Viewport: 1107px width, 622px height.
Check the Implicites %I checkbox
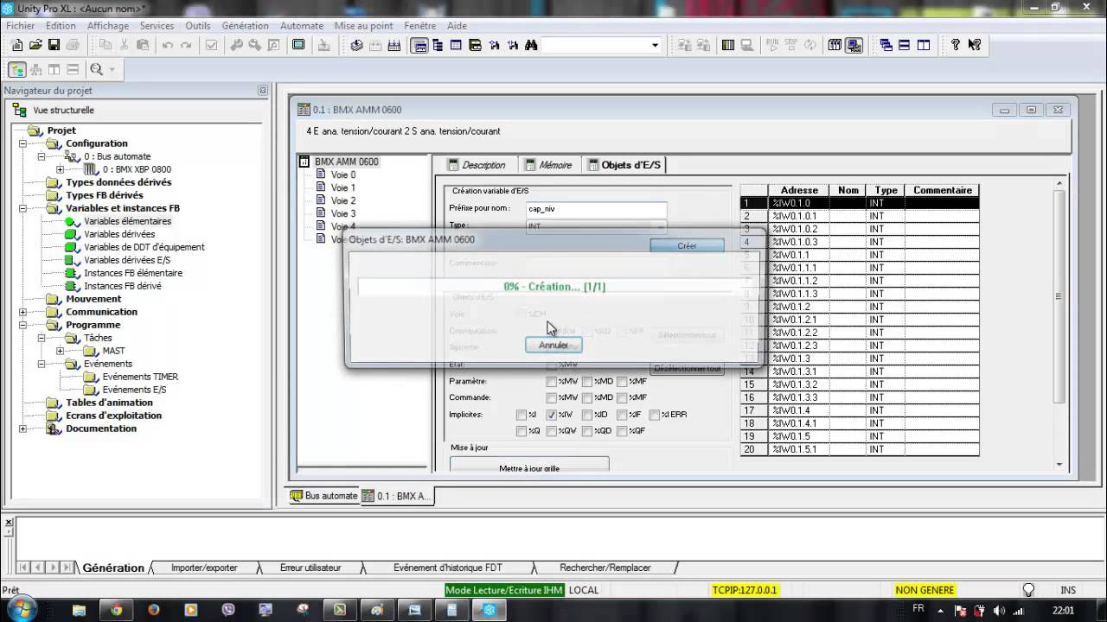tap(521, 415)
